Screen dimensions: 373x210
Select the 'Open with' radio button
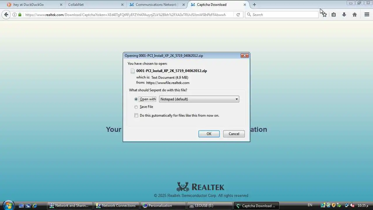coord(136,99)
